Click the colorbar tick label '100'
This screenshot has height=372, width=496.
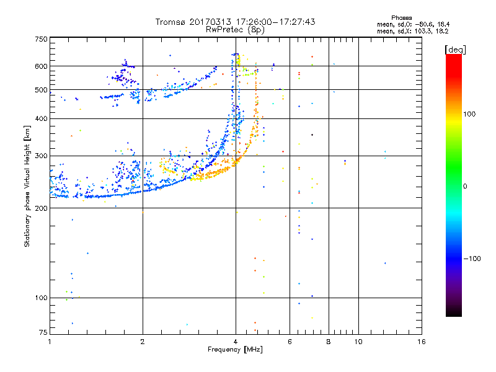[469, 114]
